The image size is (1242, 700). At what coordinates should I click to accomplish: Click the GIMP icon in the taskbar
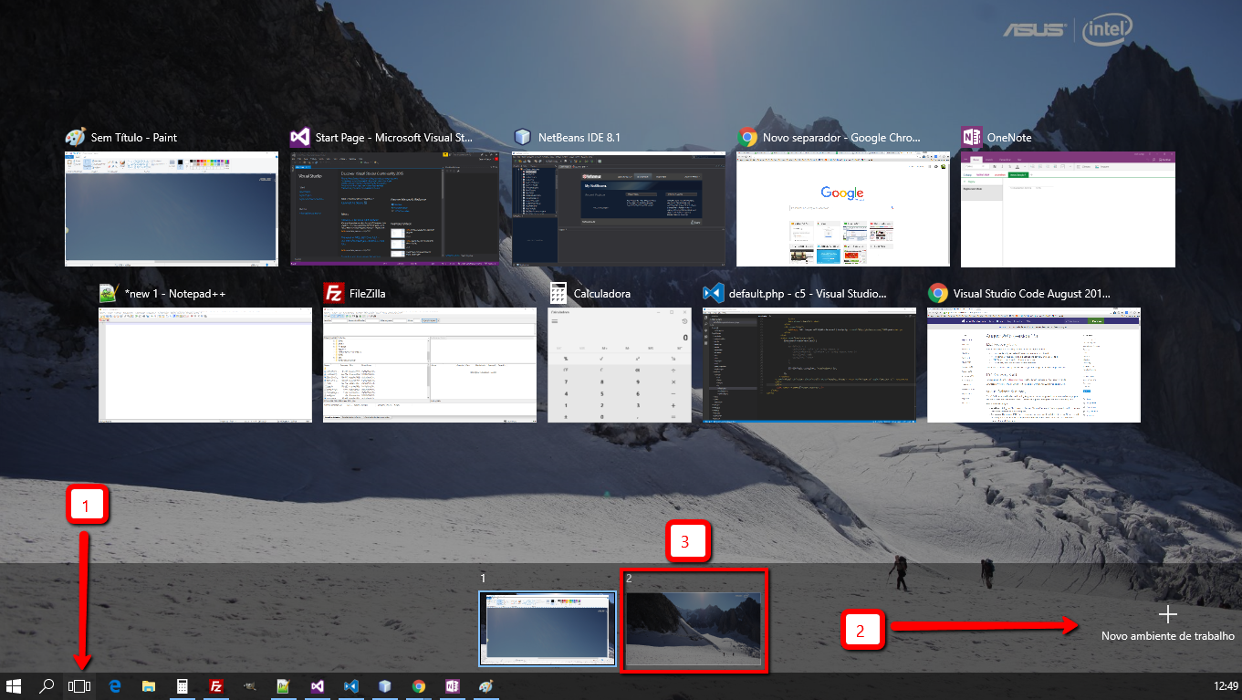tap(250, 686)
